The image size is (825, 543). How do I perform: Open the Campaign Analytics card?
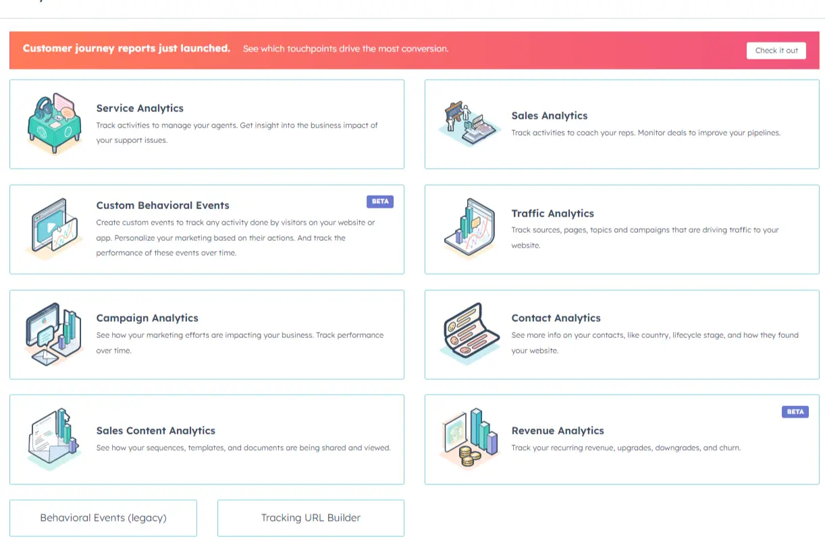[x=207, y=335]
